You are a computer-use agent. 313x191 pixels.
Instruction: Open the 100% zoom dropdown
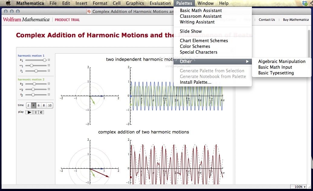point(298,187)
